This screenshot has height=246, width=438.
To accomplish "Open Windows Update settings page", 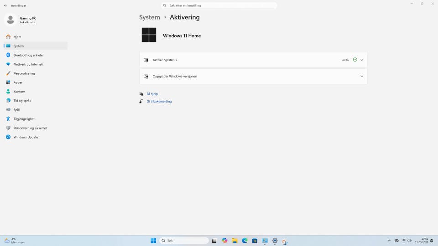I will [36, 137].
